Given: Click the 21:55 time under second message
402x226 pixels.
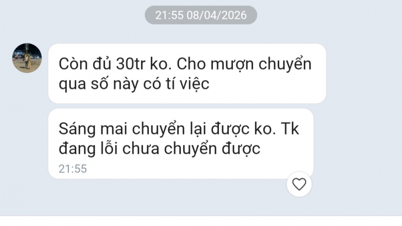Looking at the screenshot, I should 73,169.
